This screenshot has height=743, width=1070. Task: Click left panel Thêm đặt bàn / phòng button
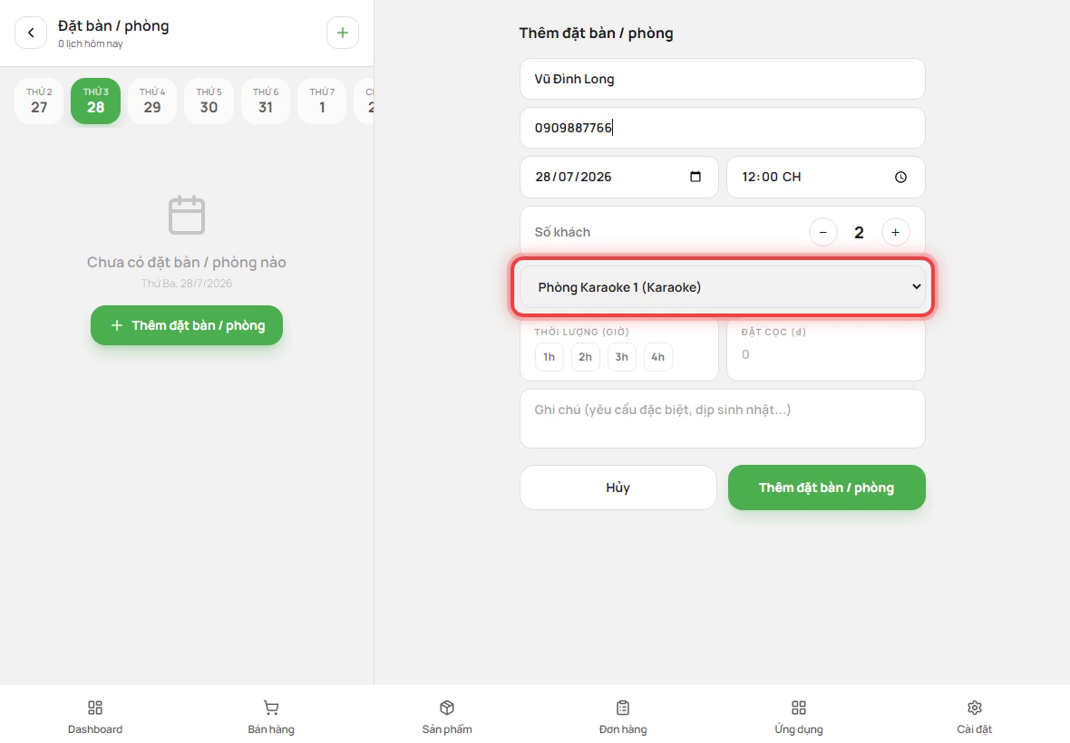pyautogui.click(x=187, y=325)
